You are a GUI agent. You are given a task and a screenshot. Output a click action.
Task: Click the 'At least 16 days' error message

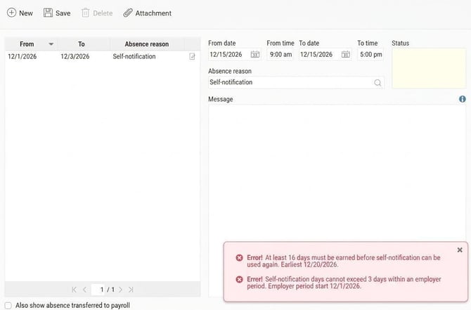344,261
